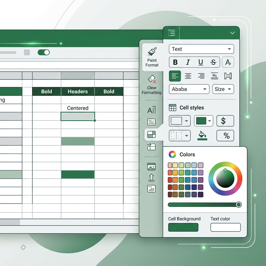Click the text wrap Wa icon
The width and height of the screenshot is (266, 266).
pyautogui.click(x=214, y=76)
